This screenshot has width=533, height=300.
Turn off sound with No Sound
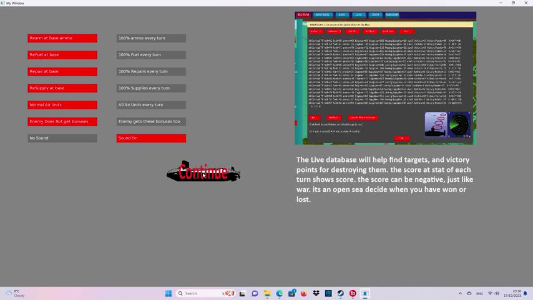coord(62,138)
